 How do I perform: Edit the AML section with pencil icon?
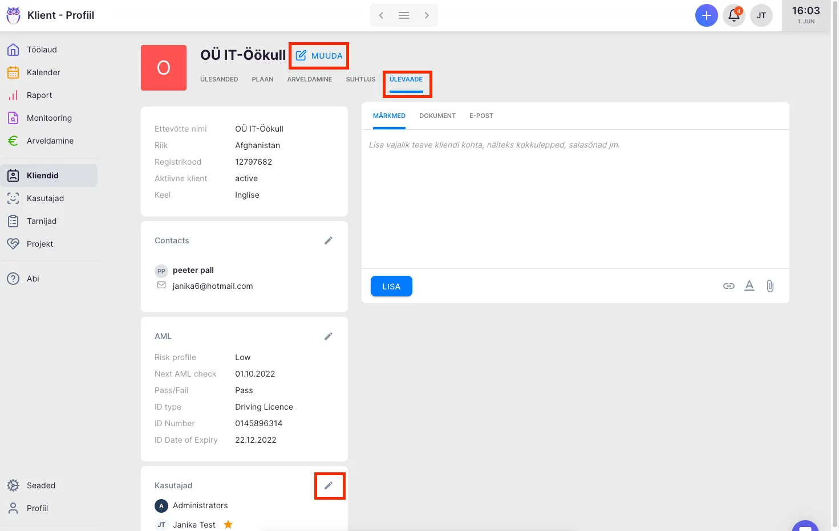pyautogui.click(x=328, y=336)
